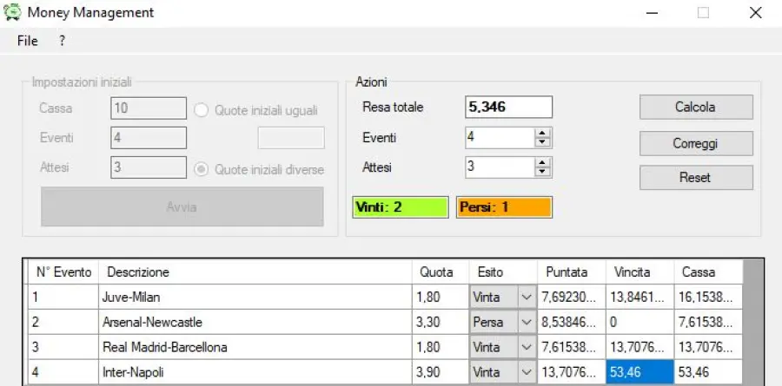Click the Attesi field in Impostazioni iniziali
The width and height of the screenshot is (782, 386).
click(x=149, y=167)
